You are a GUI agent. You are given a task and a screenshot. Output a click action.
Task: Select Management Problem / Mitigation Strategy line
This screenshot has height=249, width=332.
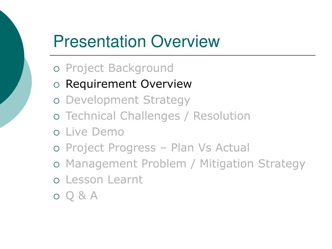pos(185,164)
